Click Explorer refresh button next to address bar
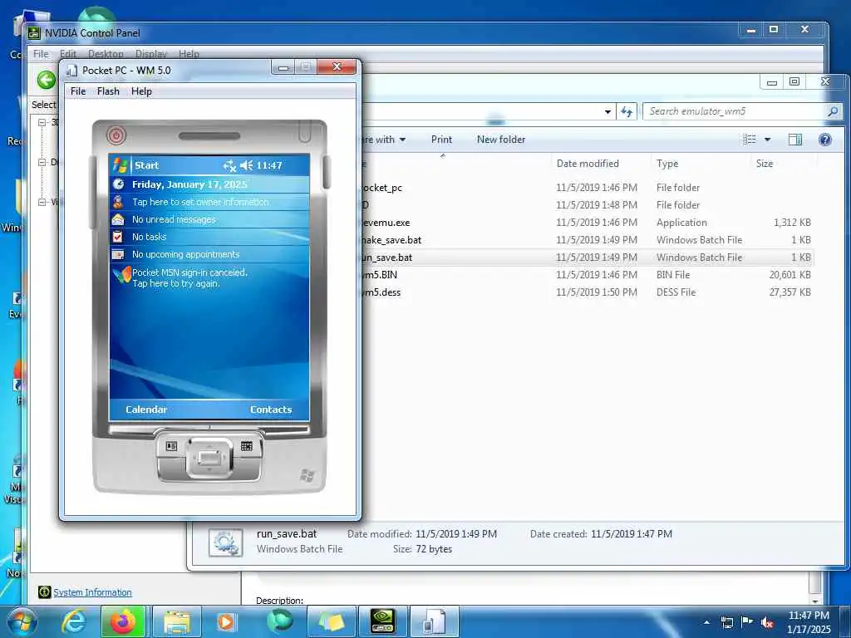This screenshot has height=638, width=851. point(627,111)
